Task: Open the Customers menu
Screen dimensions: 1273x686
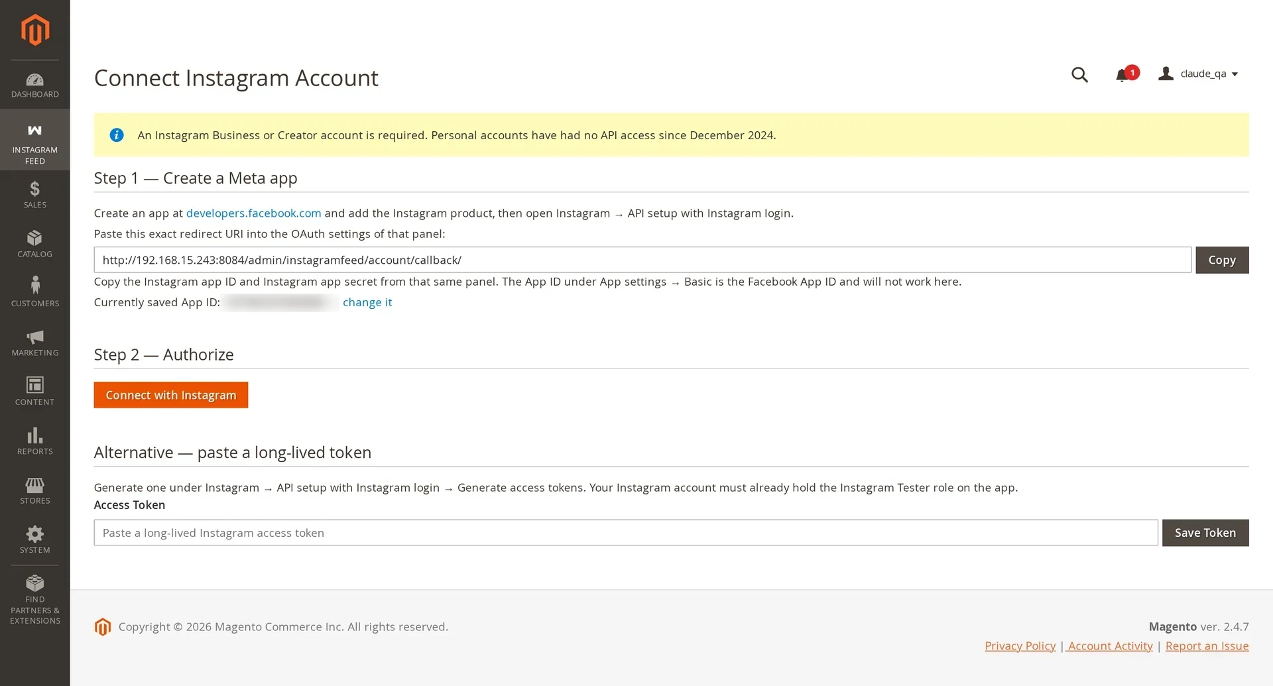Action: pos(35,293)
